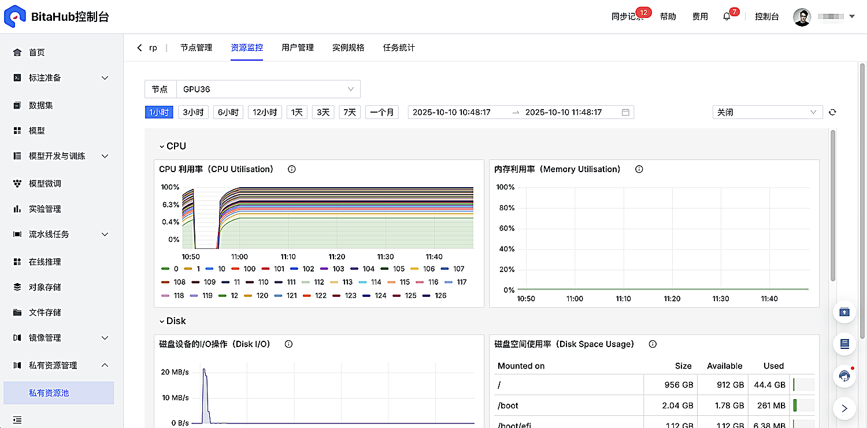Click the floating upload box icon

844,312
